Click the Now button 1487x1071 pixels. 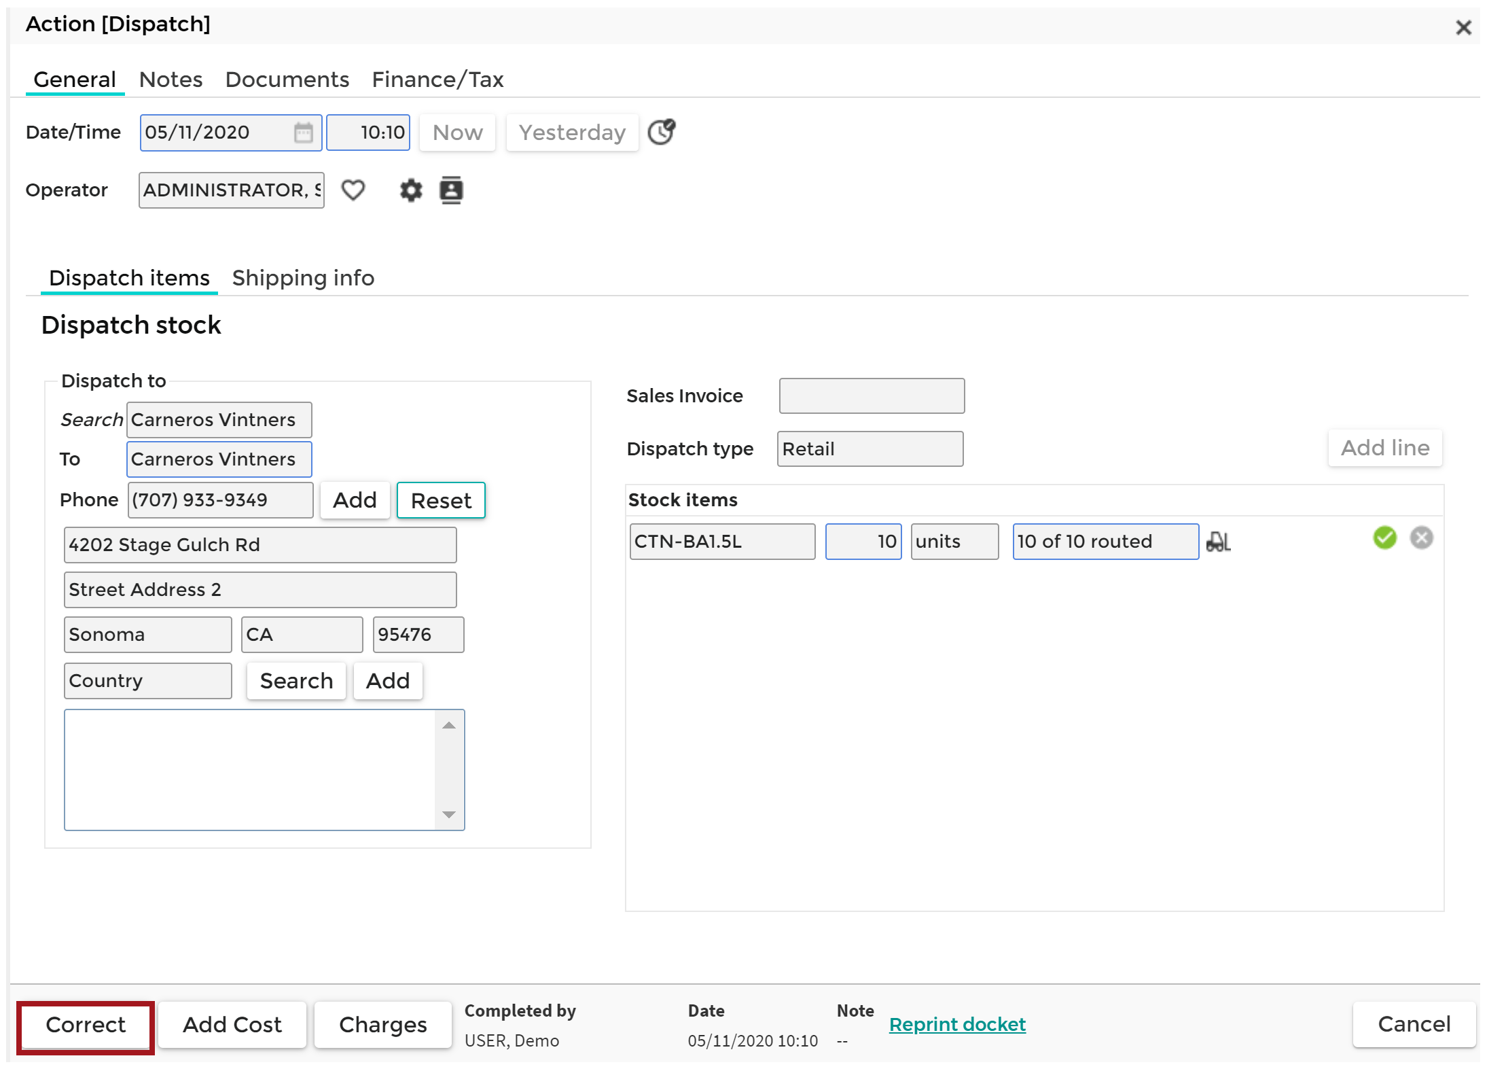pyautogui.click(x=458, y=133)
